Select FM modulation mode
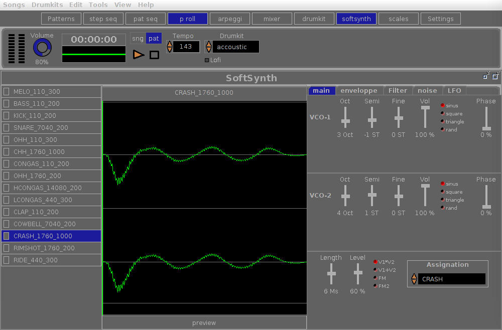This screenshot has height=330, width=502. 375,278
